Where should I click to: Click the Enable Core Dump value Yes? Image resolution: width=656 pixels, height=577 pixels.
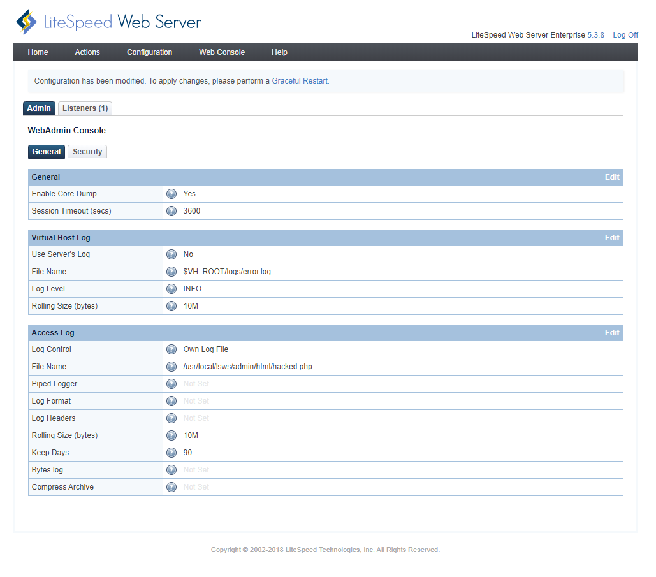[189, 194]
